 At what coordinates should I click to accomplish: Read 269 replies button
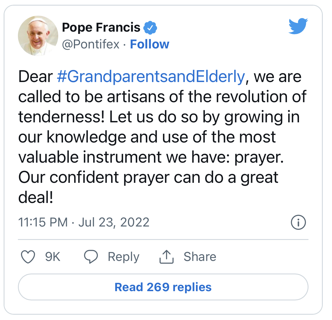[163, 287]
